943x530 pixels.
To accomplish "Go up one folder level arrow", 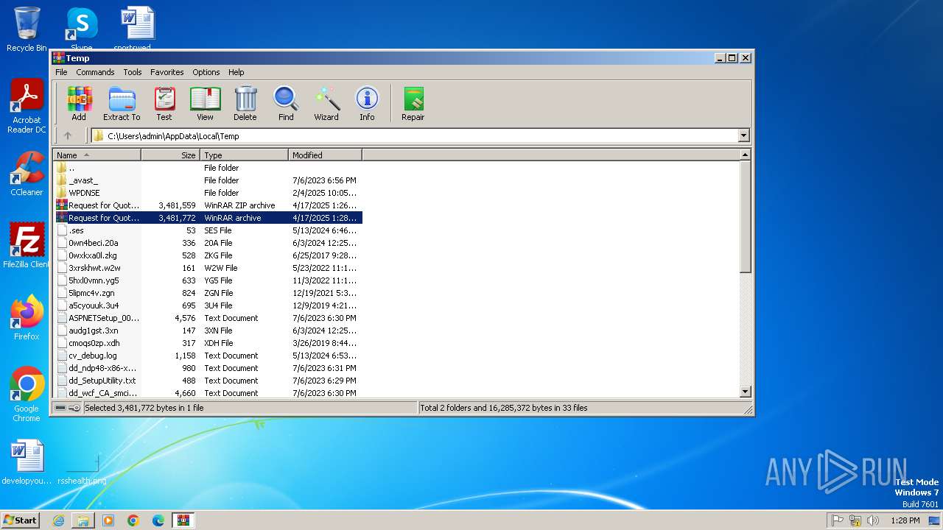I will (68, 135).
